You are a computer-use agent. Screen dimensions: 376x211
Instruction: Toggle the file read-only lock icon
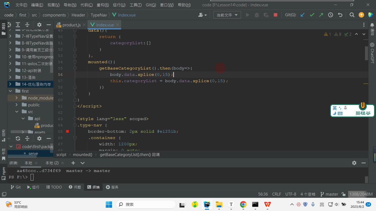pyautogui.click(x=344, y=194)
